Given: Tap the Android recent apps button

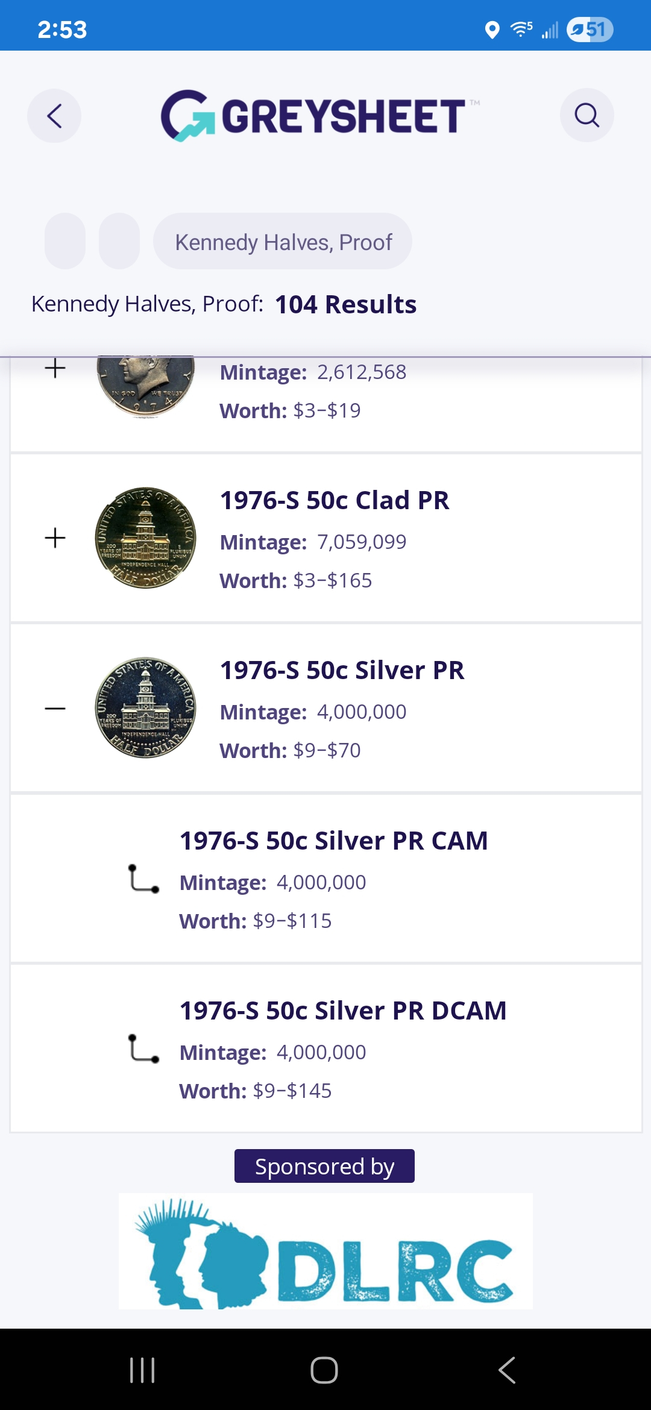Looking at the screenshot, I should tap(143, 1370).
